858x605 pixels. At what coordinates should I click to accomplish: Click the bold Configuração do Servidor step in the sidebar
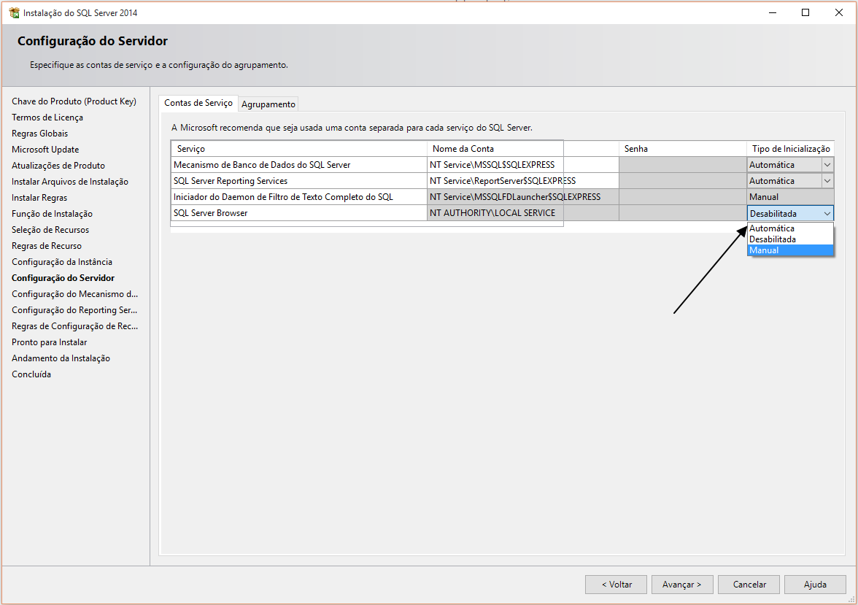pyautogui.click(x=63, y=277)
